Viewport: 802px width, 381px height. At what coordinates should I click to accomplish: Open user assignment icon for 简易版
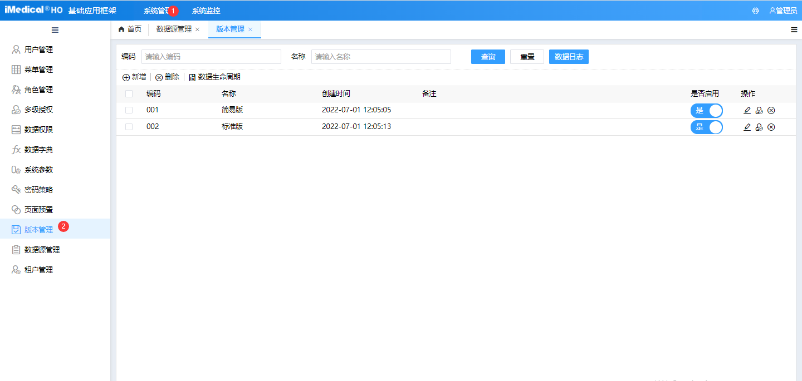pos(759,110)
